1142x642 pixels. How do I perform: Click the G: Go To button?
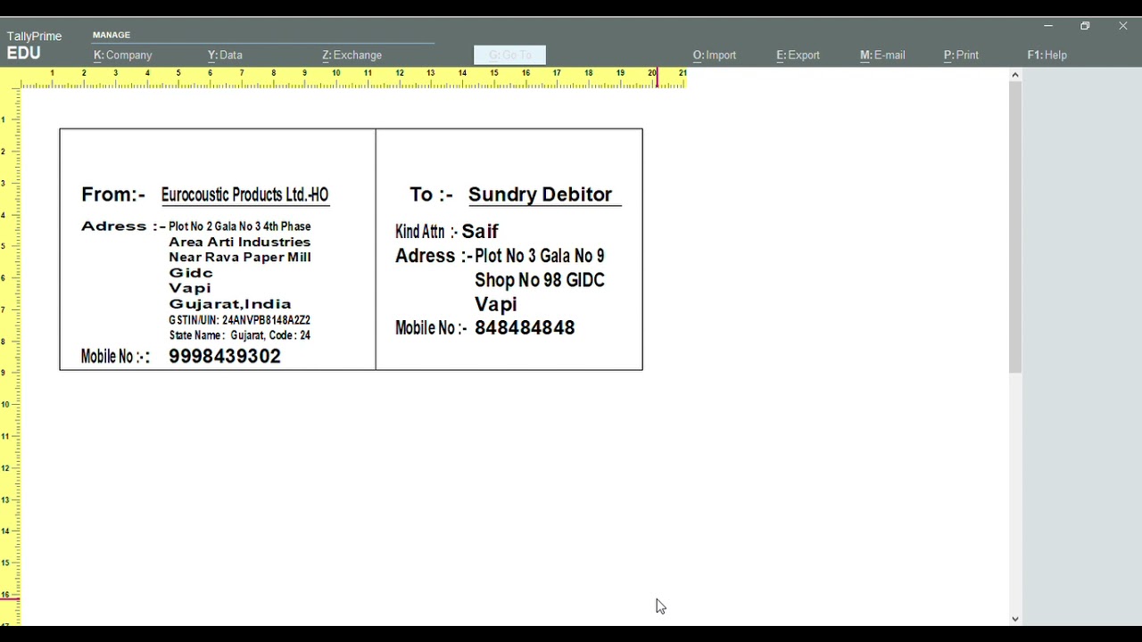tap(509, 55)
